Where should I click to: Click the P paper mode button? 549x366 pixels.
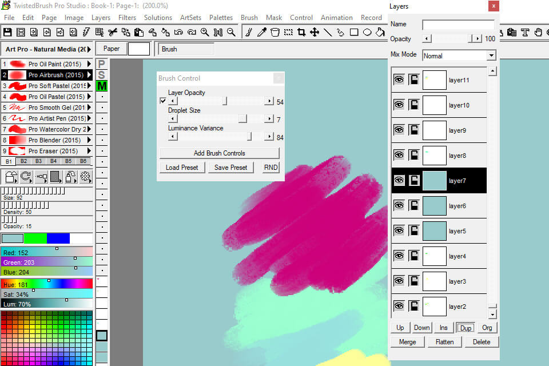(x=102, y=64)
